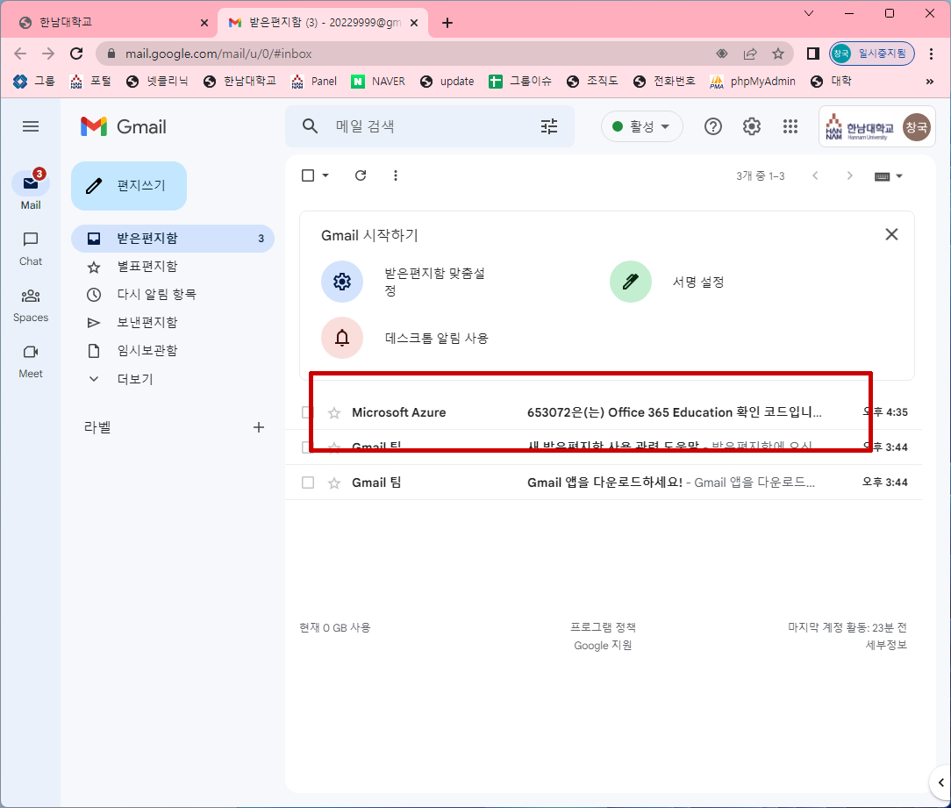Open the three-dot more actions menu
Image resolution: width=951 pixels, height=808 pixels.
tap(396, 175)
